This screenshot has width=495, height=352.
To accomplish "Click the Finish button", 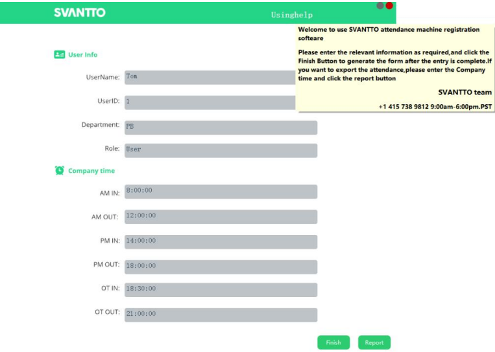I will click(x=333, y=342).
